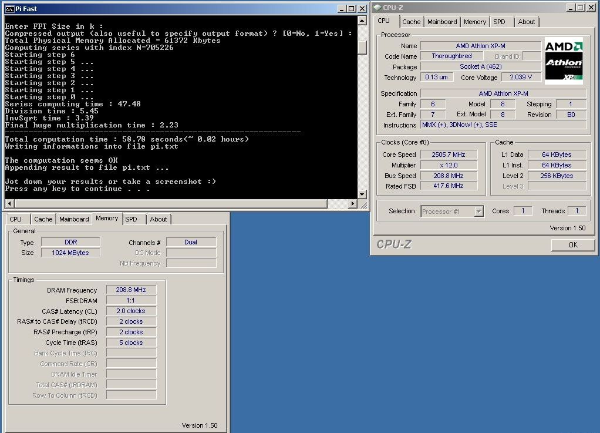Close the Pi Fast window

click(x=362, y=8)
